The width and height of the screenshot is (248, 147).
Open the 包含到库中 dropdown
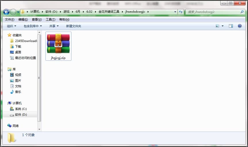(33, 26)
